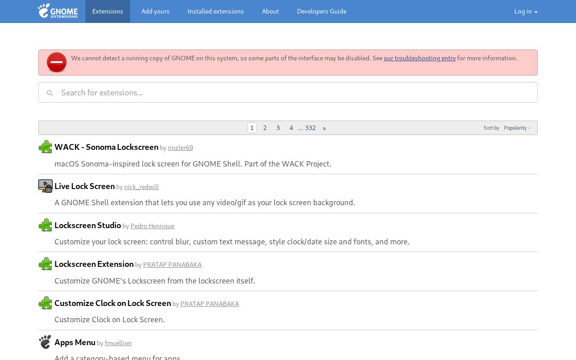This screenshot has width=576, height=360.
Task: View author fmuellner profile
Action: tap(118, 343)
